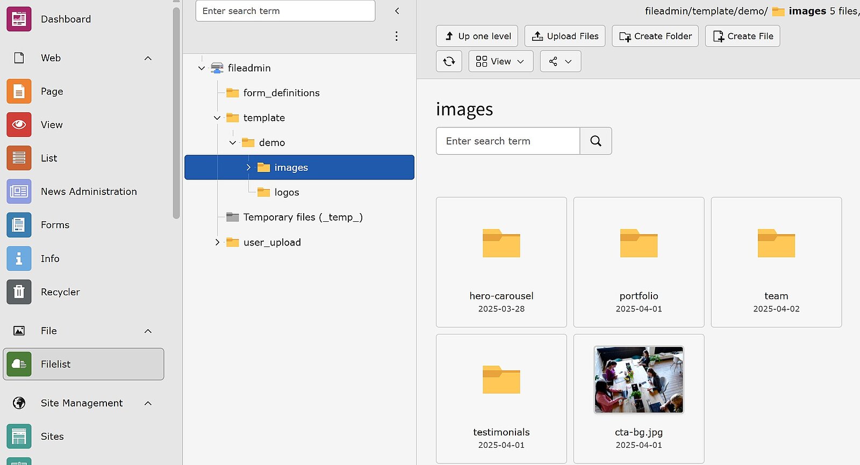Open the file tree three-dot options menu
This screenshot has height=465, width=860.
[396, 36]
